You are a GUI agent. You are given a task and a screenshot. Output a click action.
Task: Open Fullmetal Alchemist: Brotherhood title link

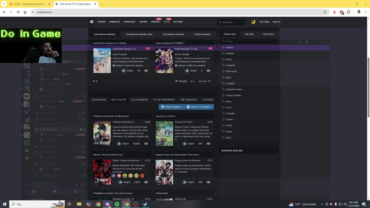[111, 116]
